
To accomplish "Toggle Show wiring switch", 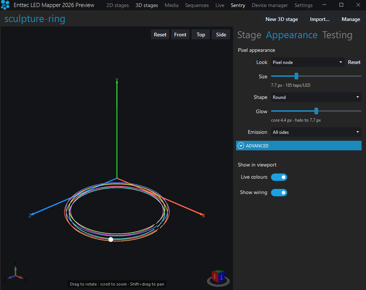I will (279, 192).
